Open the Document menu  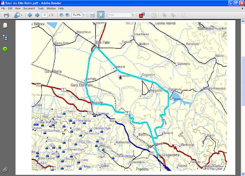pos(29,9)
